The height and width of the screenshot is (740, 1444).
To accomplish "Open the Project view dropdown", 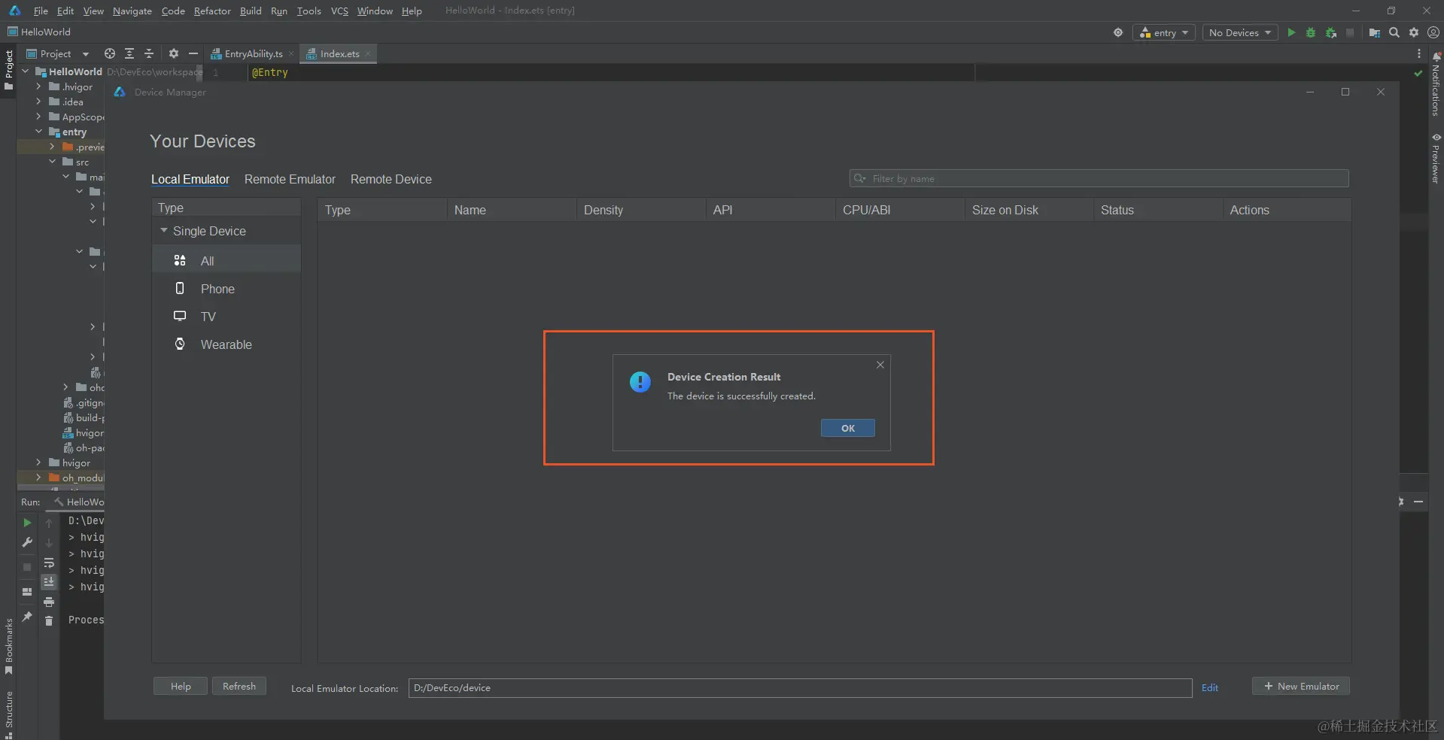I will [58, 53].
